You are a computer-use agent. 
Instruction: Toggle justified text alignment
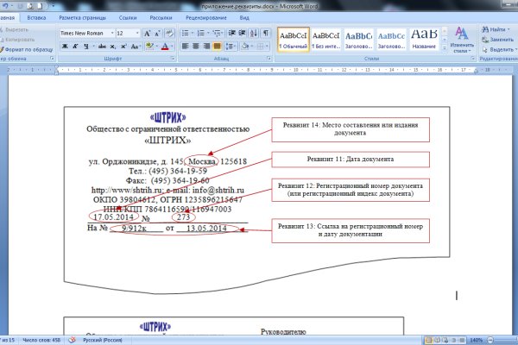click(x=218, y=46)
